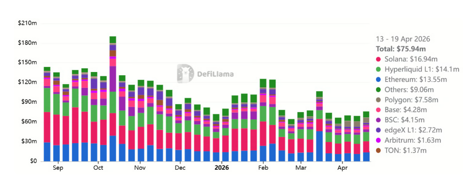Click the Mar x-axis label

(301, 168)
